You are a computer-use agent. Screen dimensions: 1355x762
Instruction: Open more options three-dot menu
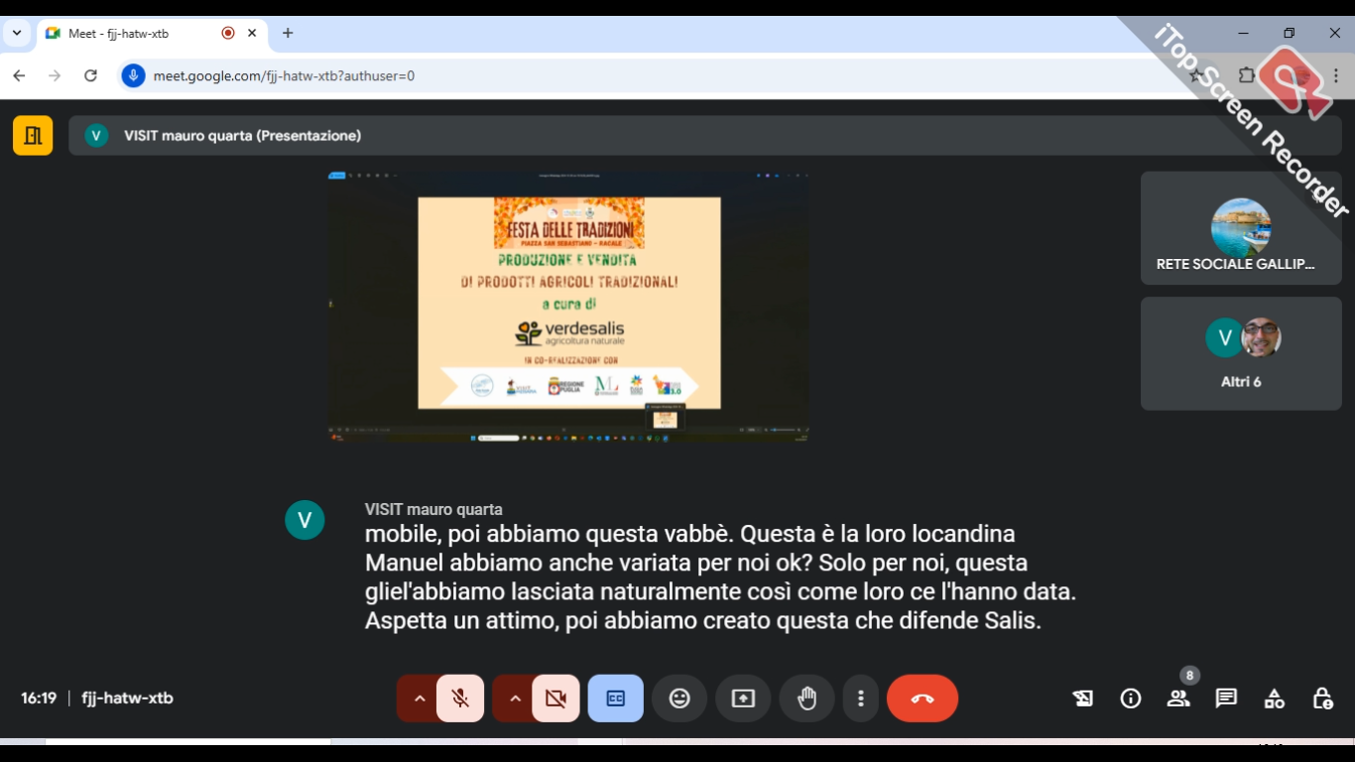861,698
